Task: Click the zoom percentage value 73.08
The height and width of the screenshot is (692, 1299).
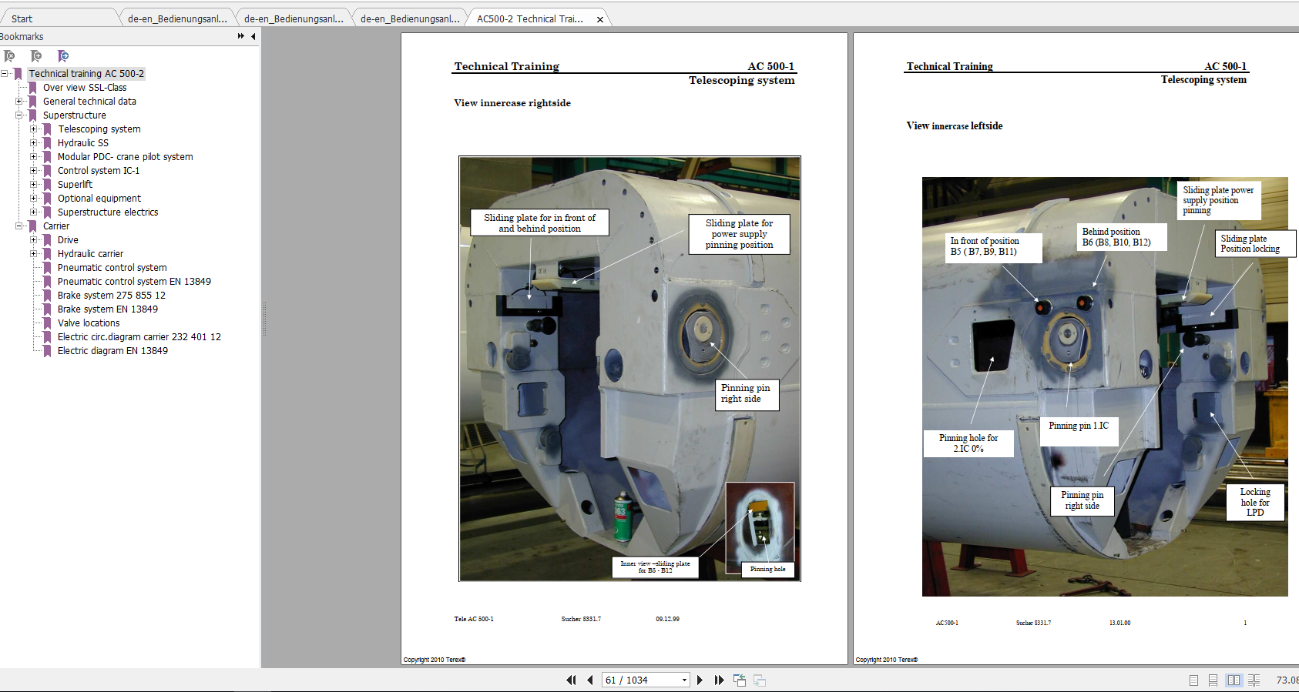Action: [1287, 680]
